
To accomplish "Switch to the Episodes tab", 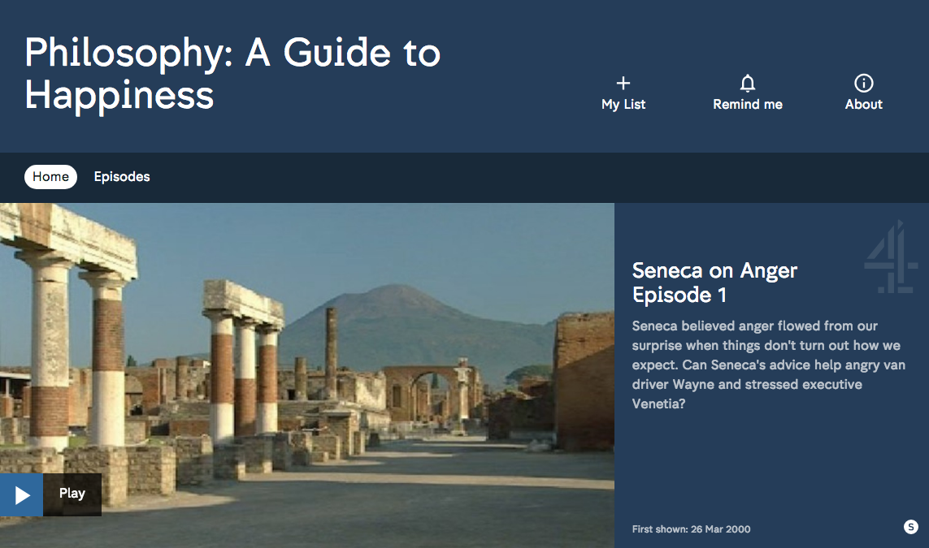I will (x=122, y=176).
